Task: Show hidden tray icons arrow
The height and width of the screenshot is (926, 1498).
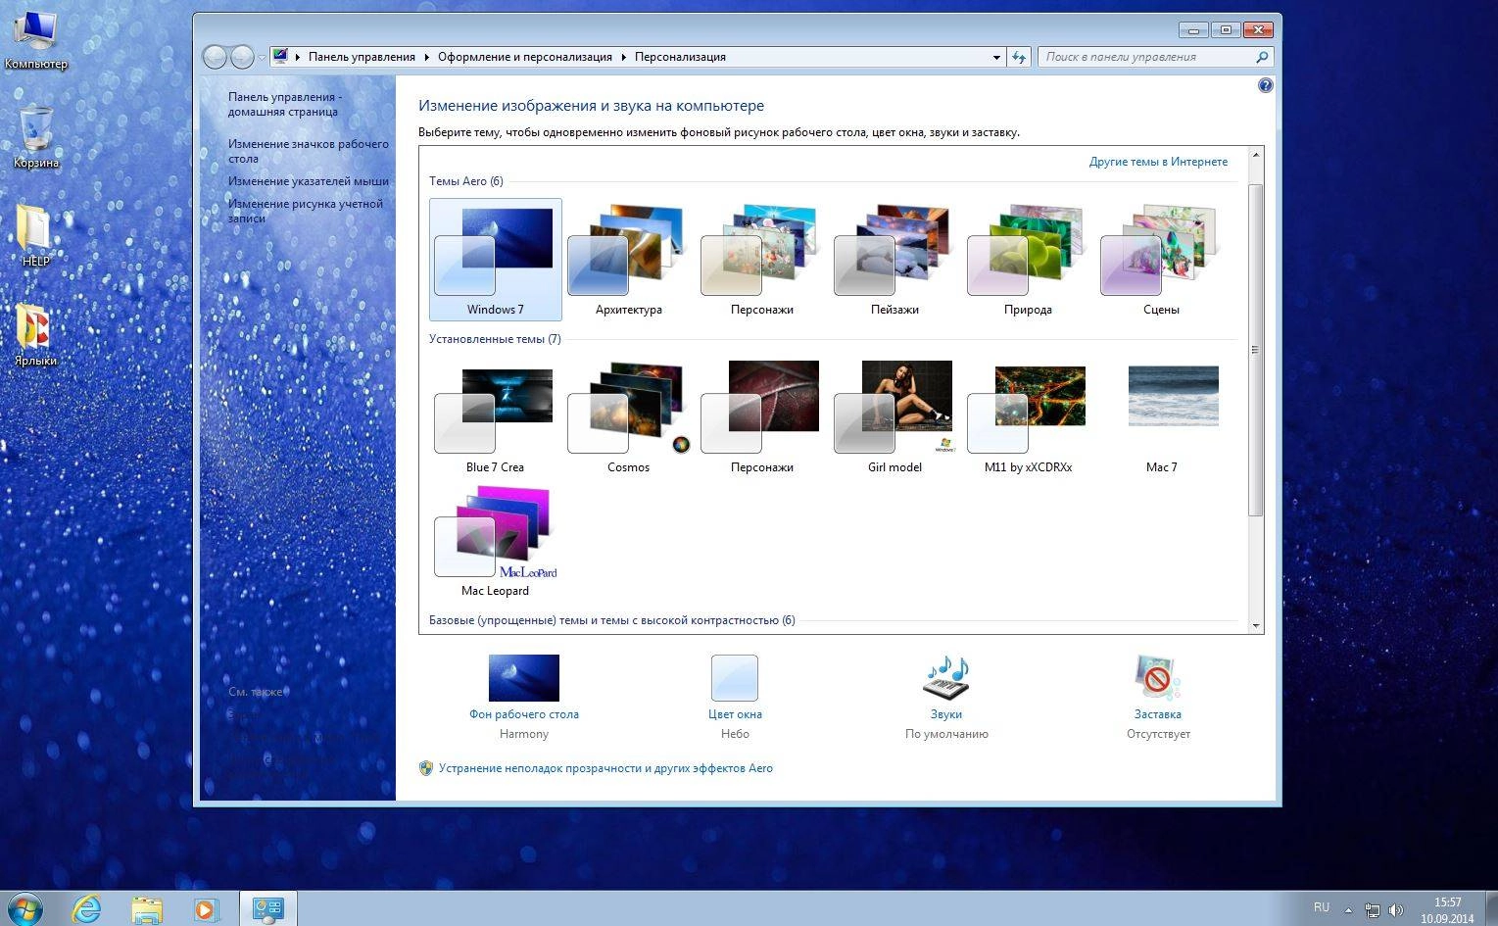Action: point(1349,910)
